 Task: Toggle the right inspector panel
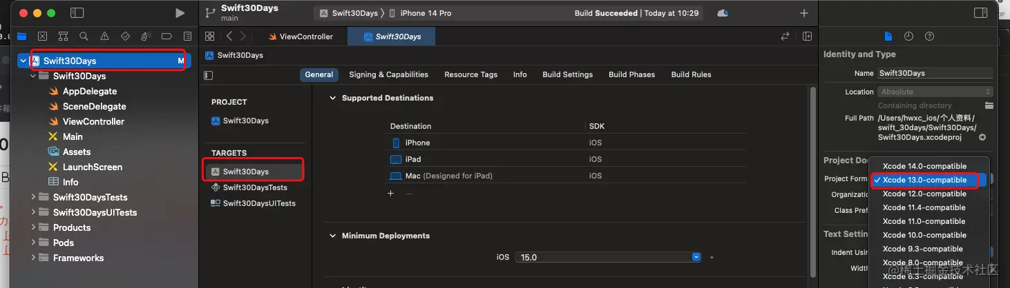pyautogui.click(x=980, y=13)
